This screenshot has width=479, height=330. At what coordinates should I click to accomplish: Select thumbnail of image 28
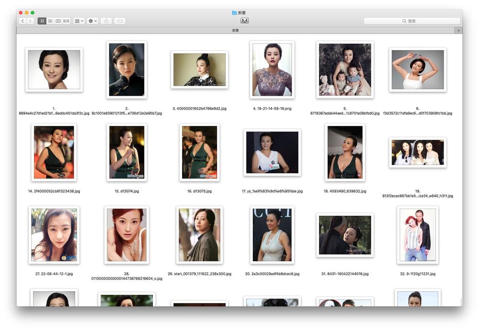pyautogui.click(x=127, y=235)
